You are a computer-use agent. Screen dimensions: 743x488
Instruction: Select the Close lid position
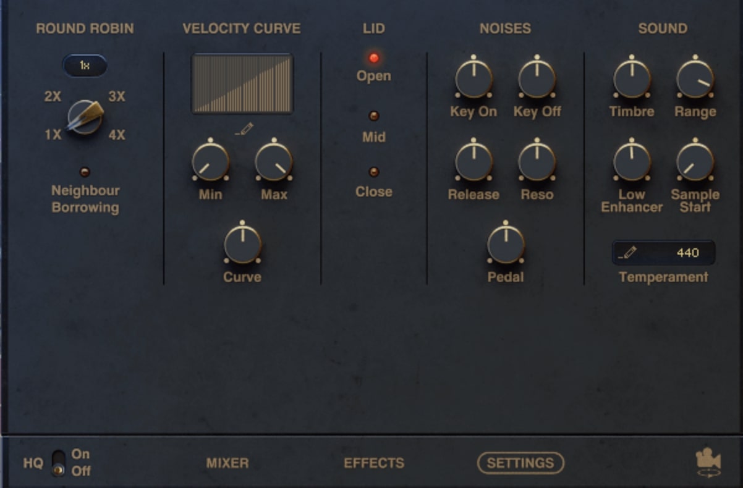pyautogui.click(x=373, y=172)
